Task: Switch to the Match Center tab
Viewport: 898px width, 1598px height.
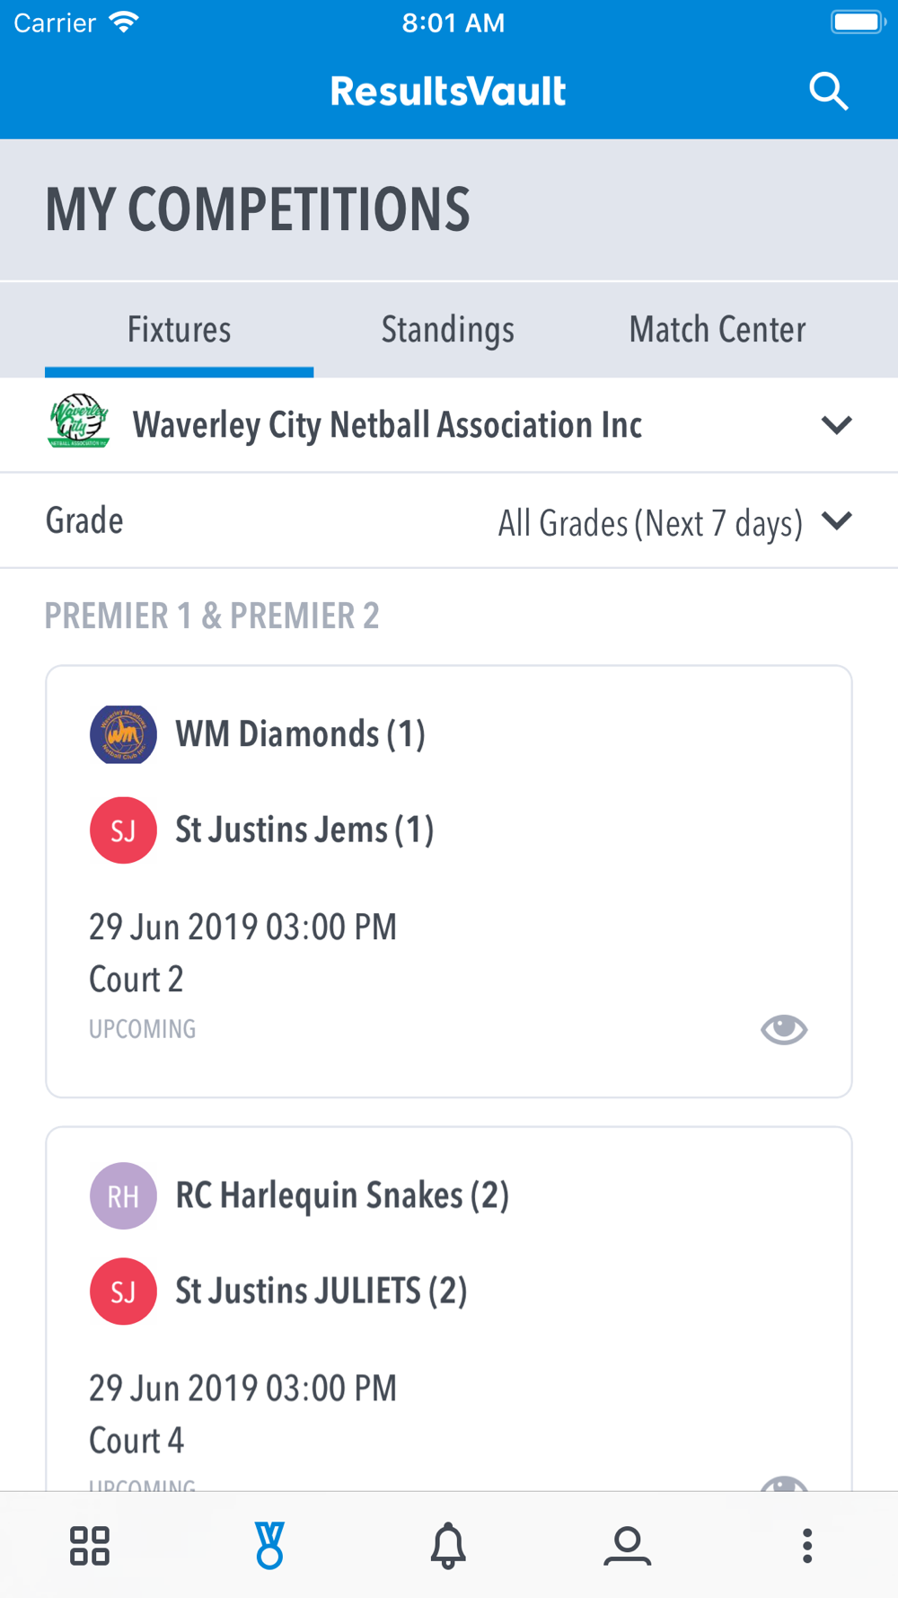Action: (718, 329)
